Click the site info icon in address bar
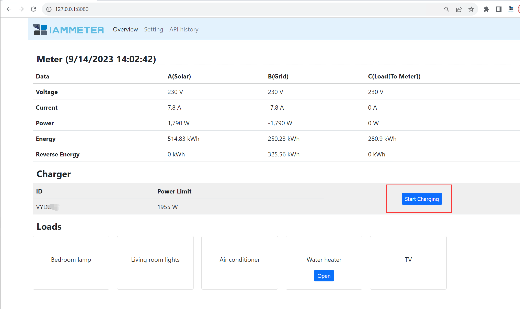 [x=49, y=9]
